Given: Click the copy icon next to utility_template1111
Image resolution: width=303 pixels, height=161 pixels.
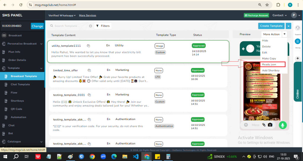Looking at the screenshot, I should (88, 46).
